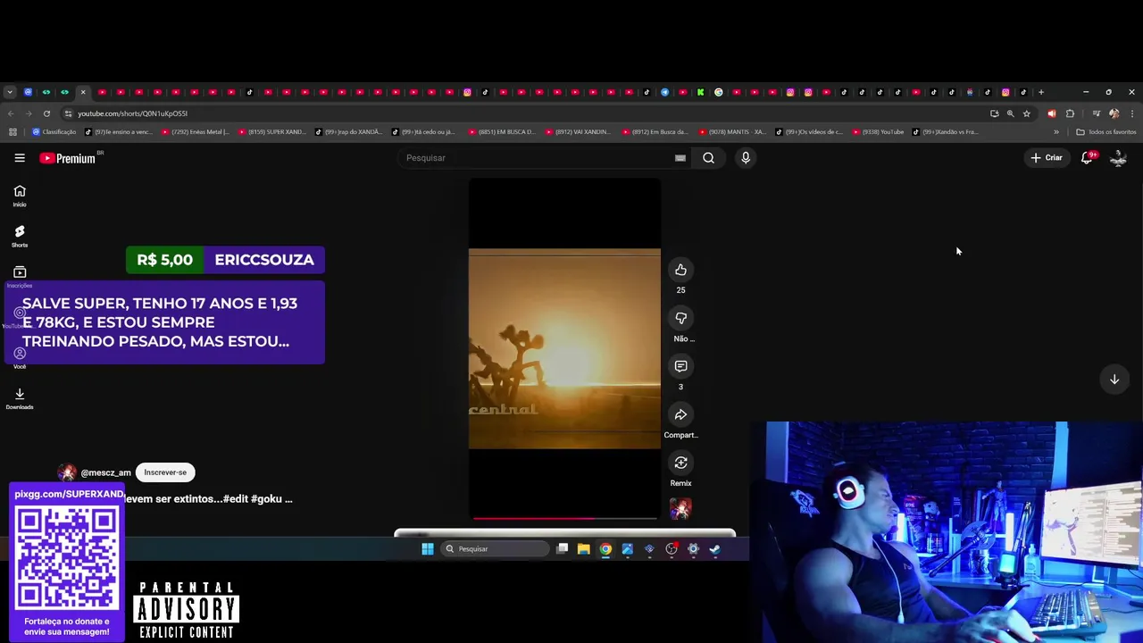Dislike the Short with thumbs-down
Screen dimensions: 1143x643
click(x=680, y=318)
